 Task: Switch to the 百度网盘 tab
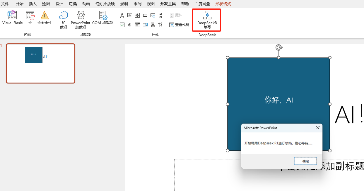click(x=202, y=4)
